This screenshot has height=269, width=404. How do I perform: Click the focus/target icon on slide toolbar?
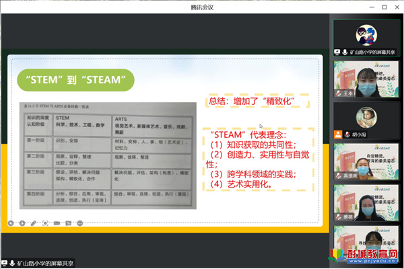pos(45,223)
